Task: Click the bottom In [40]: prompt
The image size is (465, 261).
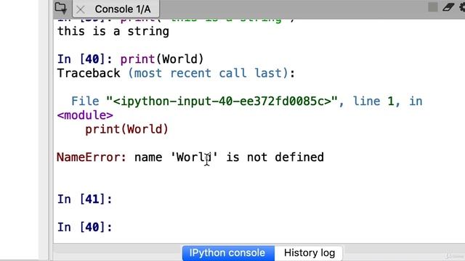Action: (x=85, y=227)
